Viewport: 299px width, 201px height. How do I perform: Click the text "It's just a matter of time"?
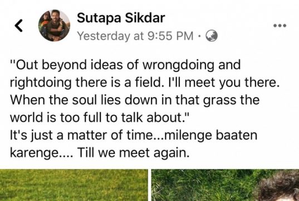coord(81,135)
